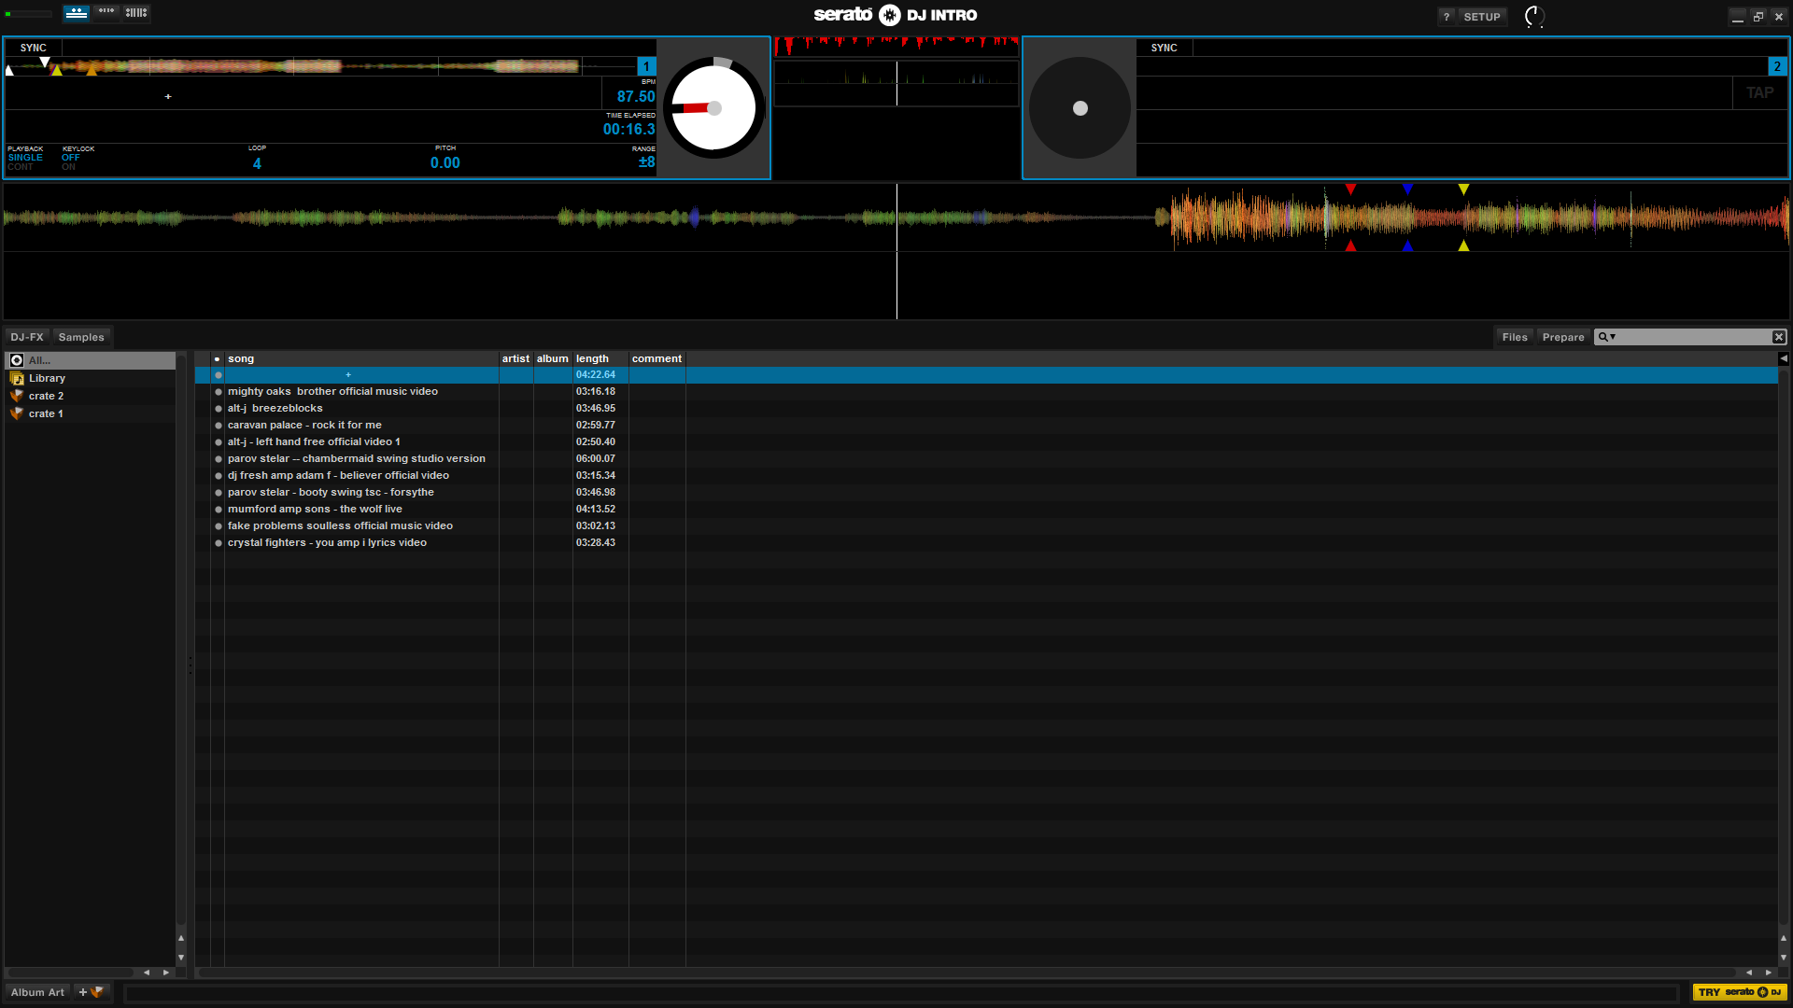This screenshot has width=1793, height=1008.
Task: Open help with the question mark button
Action: [1447, 17]
